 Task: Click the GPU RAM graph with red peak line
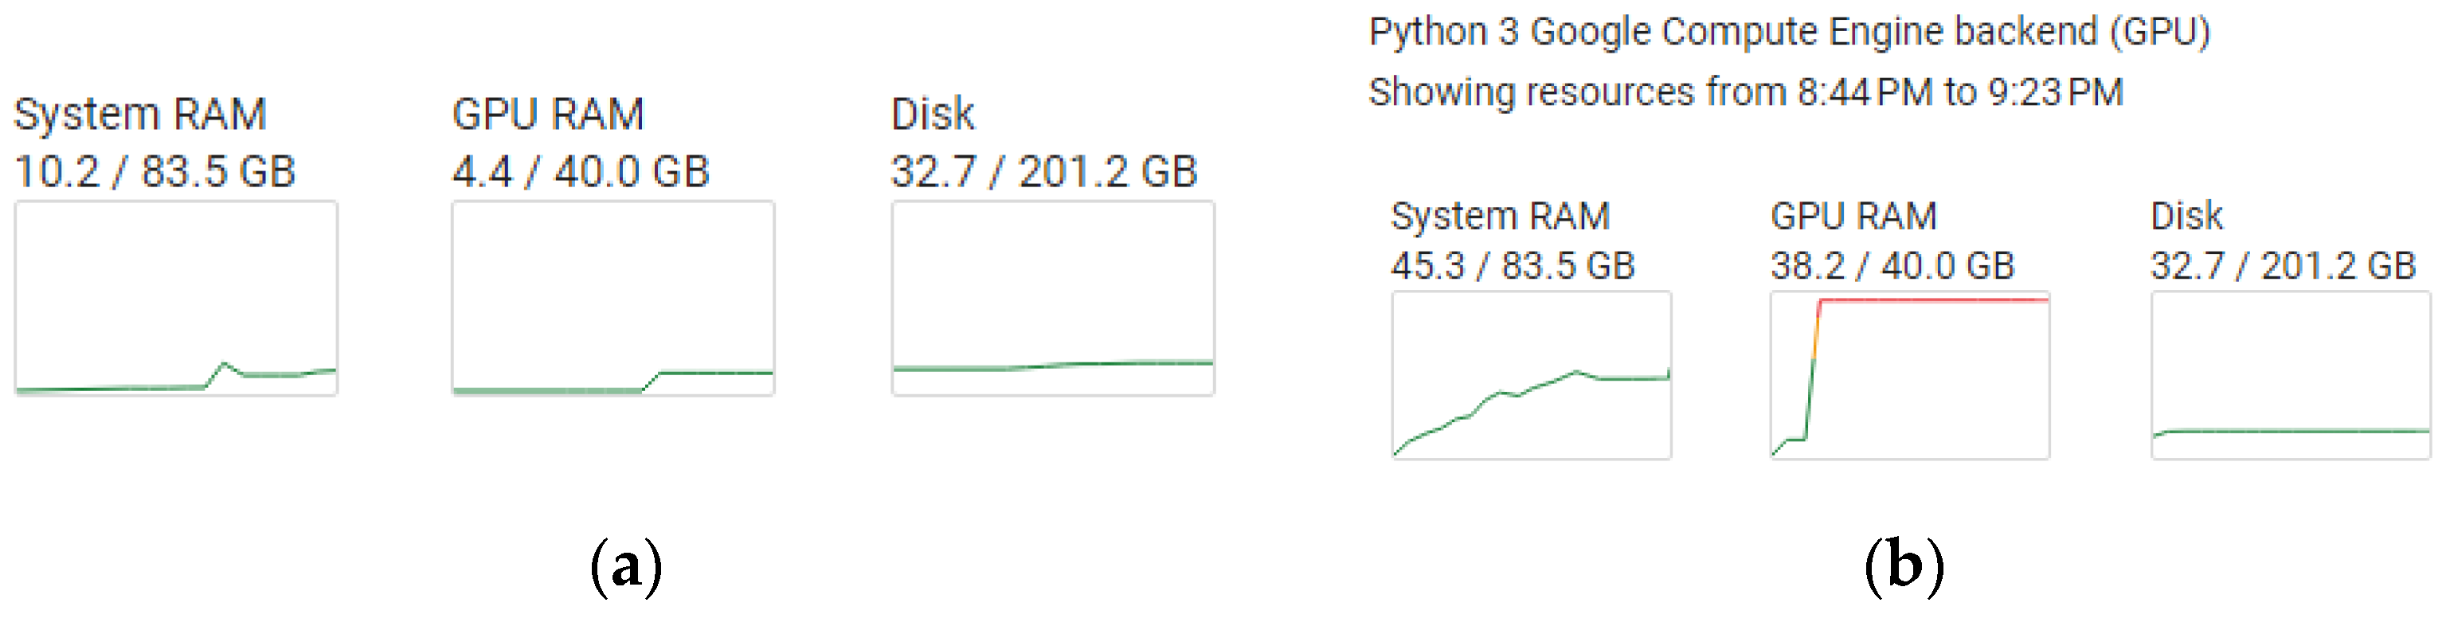point(1910,375)
